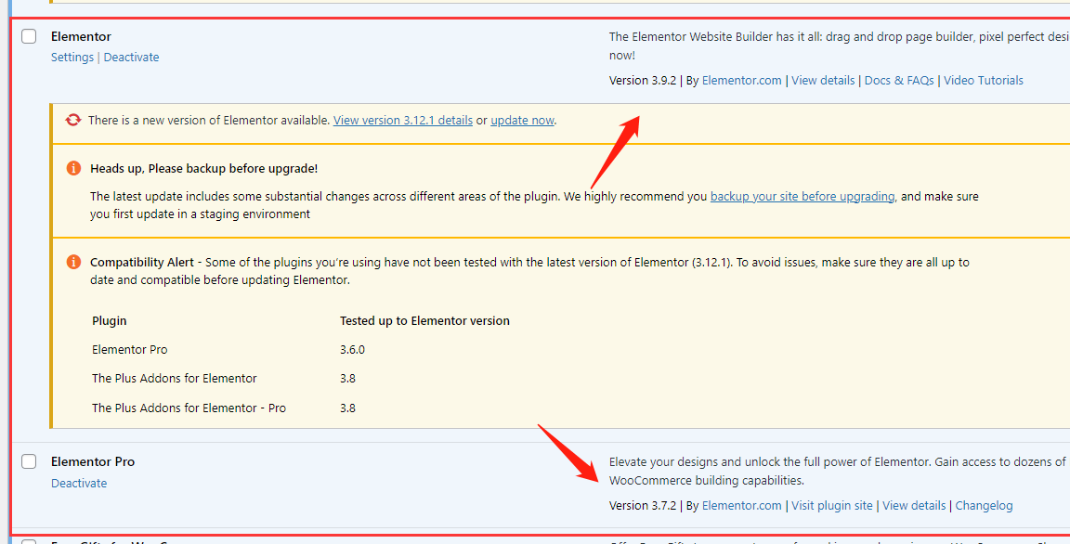This screenshot has width=1070, height=544.
Task: Click Version 3.7.2 text
Action: tap(642, 506)
